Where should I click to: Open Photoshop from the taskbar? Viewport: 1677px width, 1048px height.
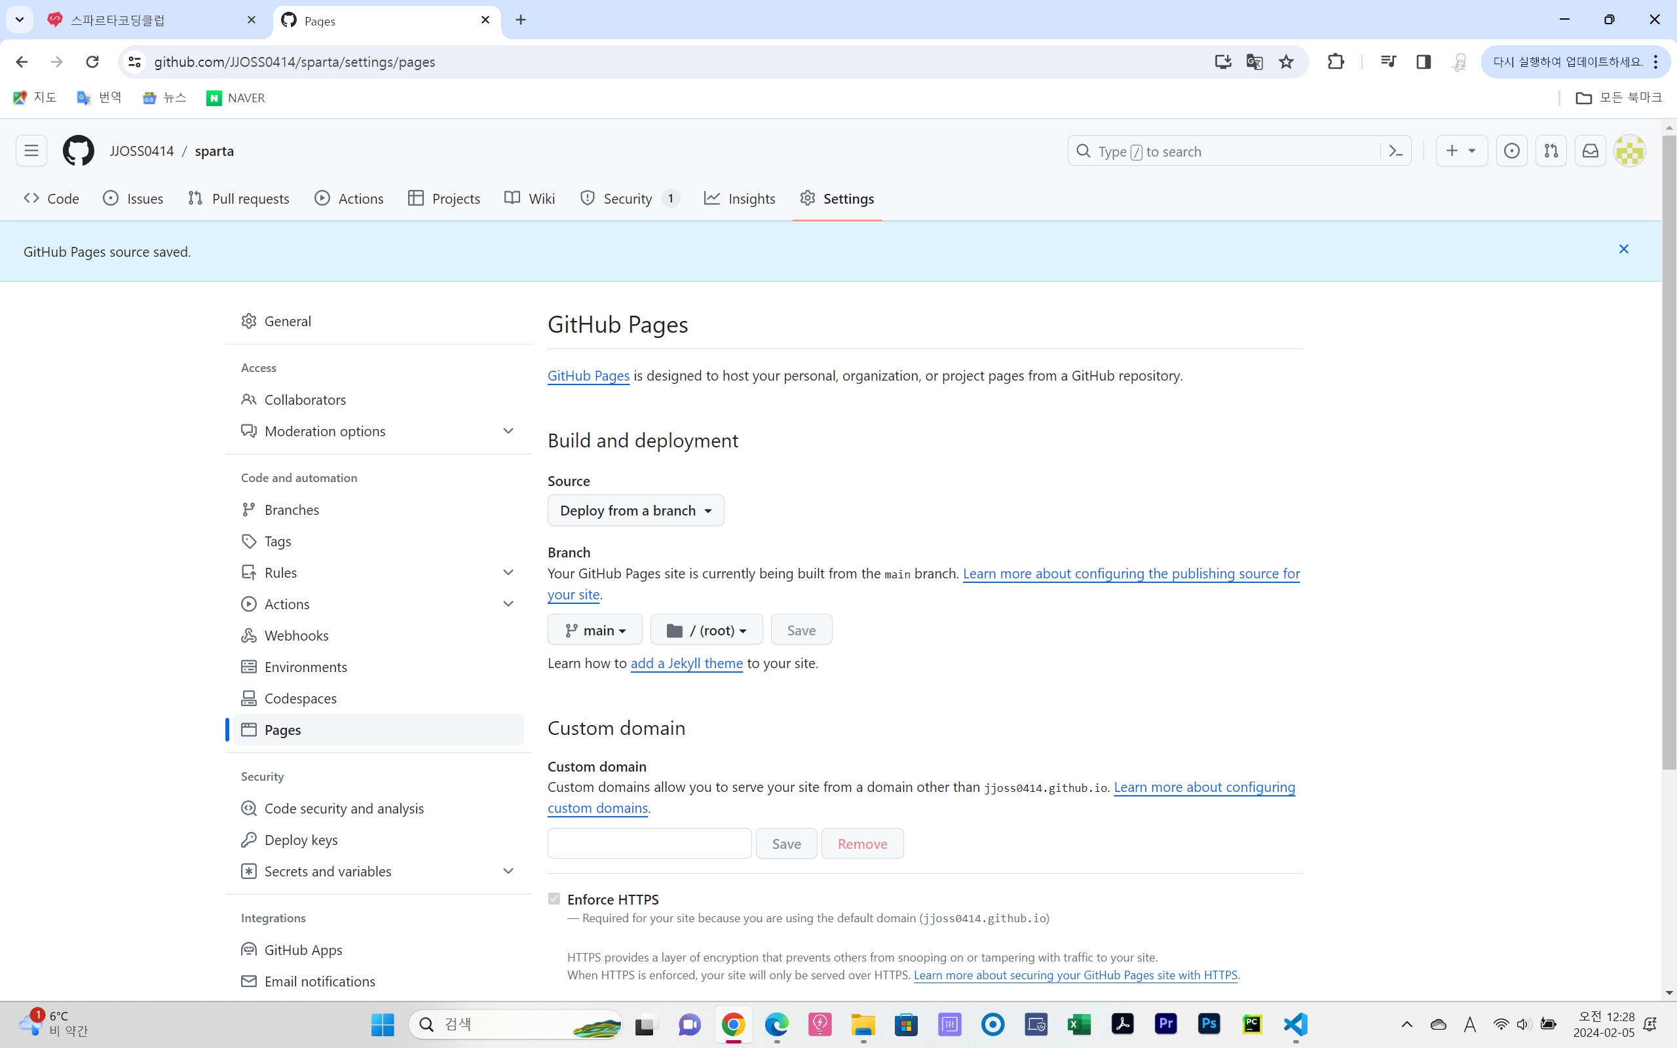click(1209, 1024)
